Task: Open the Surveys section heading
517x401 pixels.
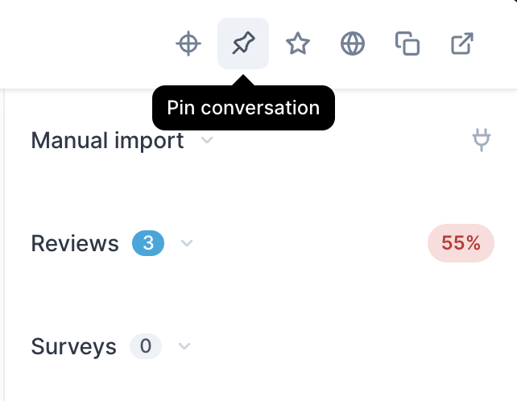Action: pos(73,346)
